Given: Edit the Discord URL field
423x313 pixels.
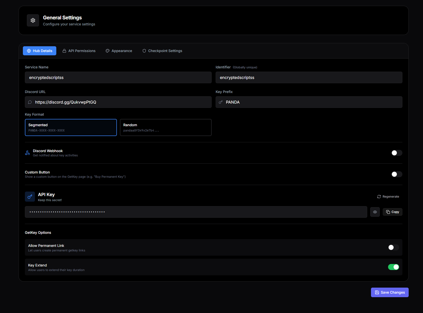Looking at the screenshot, I should (x=118, y=102).
